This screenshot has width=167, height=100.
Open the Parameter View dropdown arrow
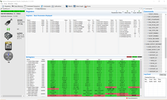tap(123, 12)
